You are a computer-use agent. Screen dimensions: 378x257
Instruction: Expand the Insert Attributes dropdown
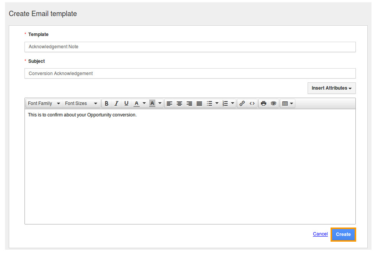pyautogui.click(x=331, y=88)
